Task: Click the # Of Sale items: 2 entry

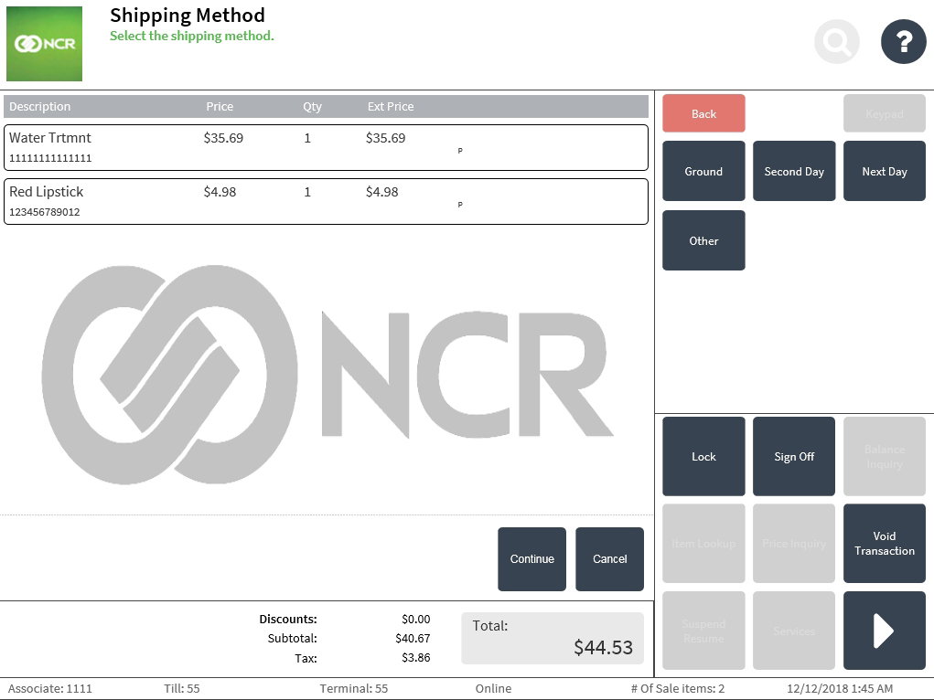Action: [678, 689]
